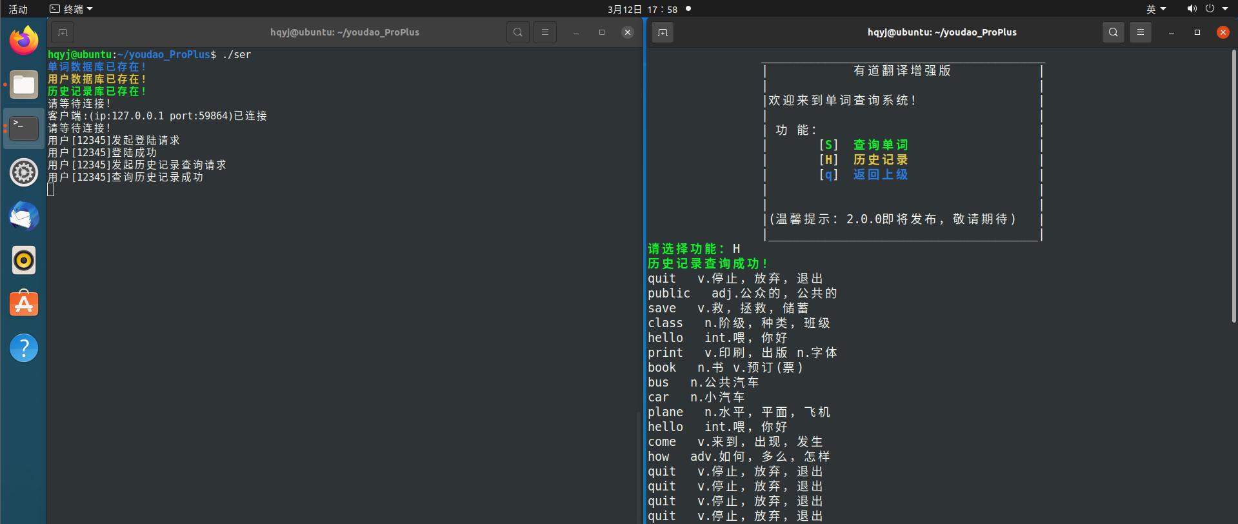Click search icon in left terminal
This screenshot has height=524, width=1238.
pos(518,32)
